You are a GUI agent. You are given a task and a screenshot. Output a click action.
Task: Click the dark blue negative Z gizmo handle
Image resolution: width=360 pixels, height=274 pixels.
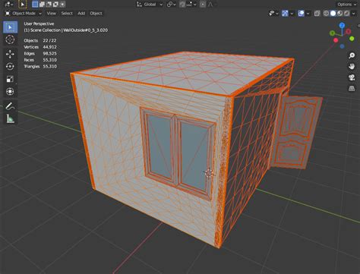click(x=342, y=46)
